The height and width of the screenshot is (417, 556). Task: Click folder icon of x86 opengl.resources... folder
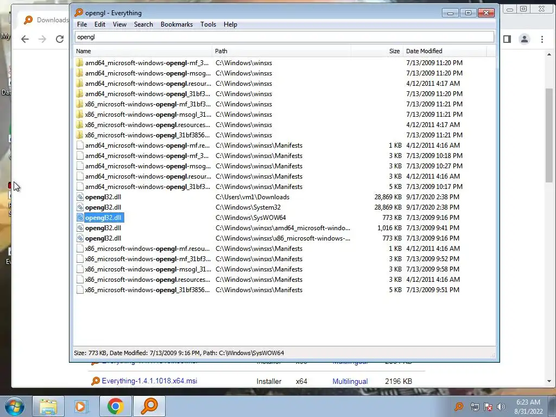pyautogui.click(x=80, y=125)
